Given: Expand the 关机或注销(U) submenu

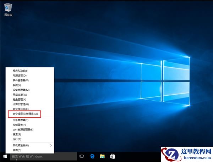Looking at the screenshot, I should point(30,145).
